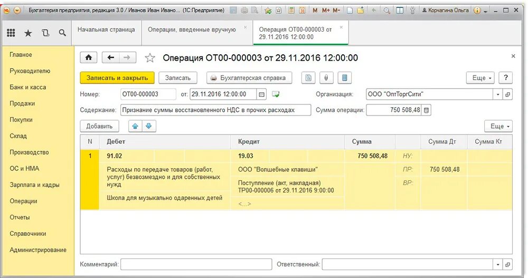Click the M- memory button

[336, 11]
